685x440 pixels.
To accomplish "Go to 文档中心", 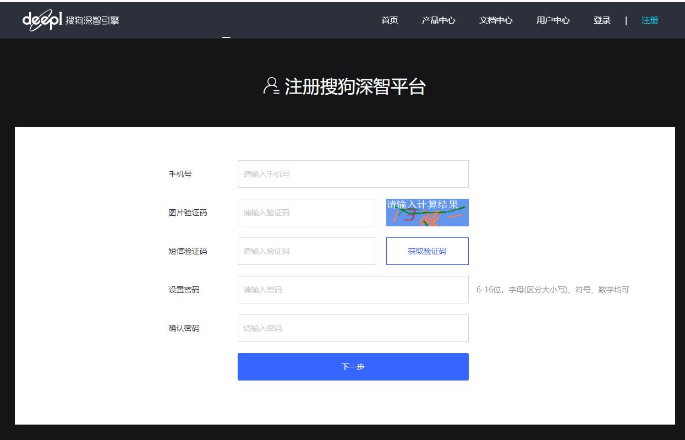I will (496, 20).
